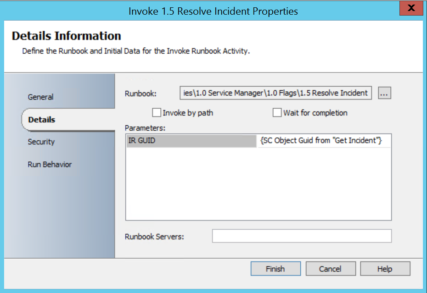Image resolution: width=427 pixels, height=293 pixels.
Task: Open Help for this dialog
Action: [x=385, y=269]
